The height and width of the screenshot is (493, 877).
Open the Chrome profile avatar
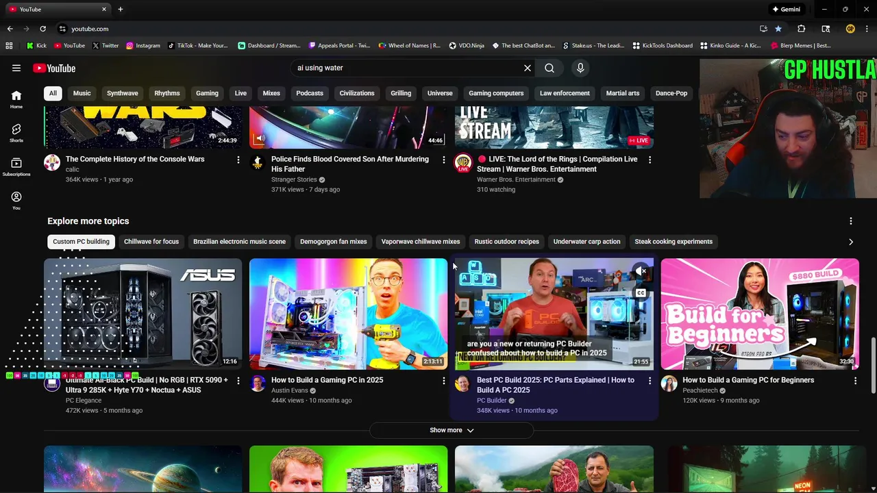pos(850,29)
